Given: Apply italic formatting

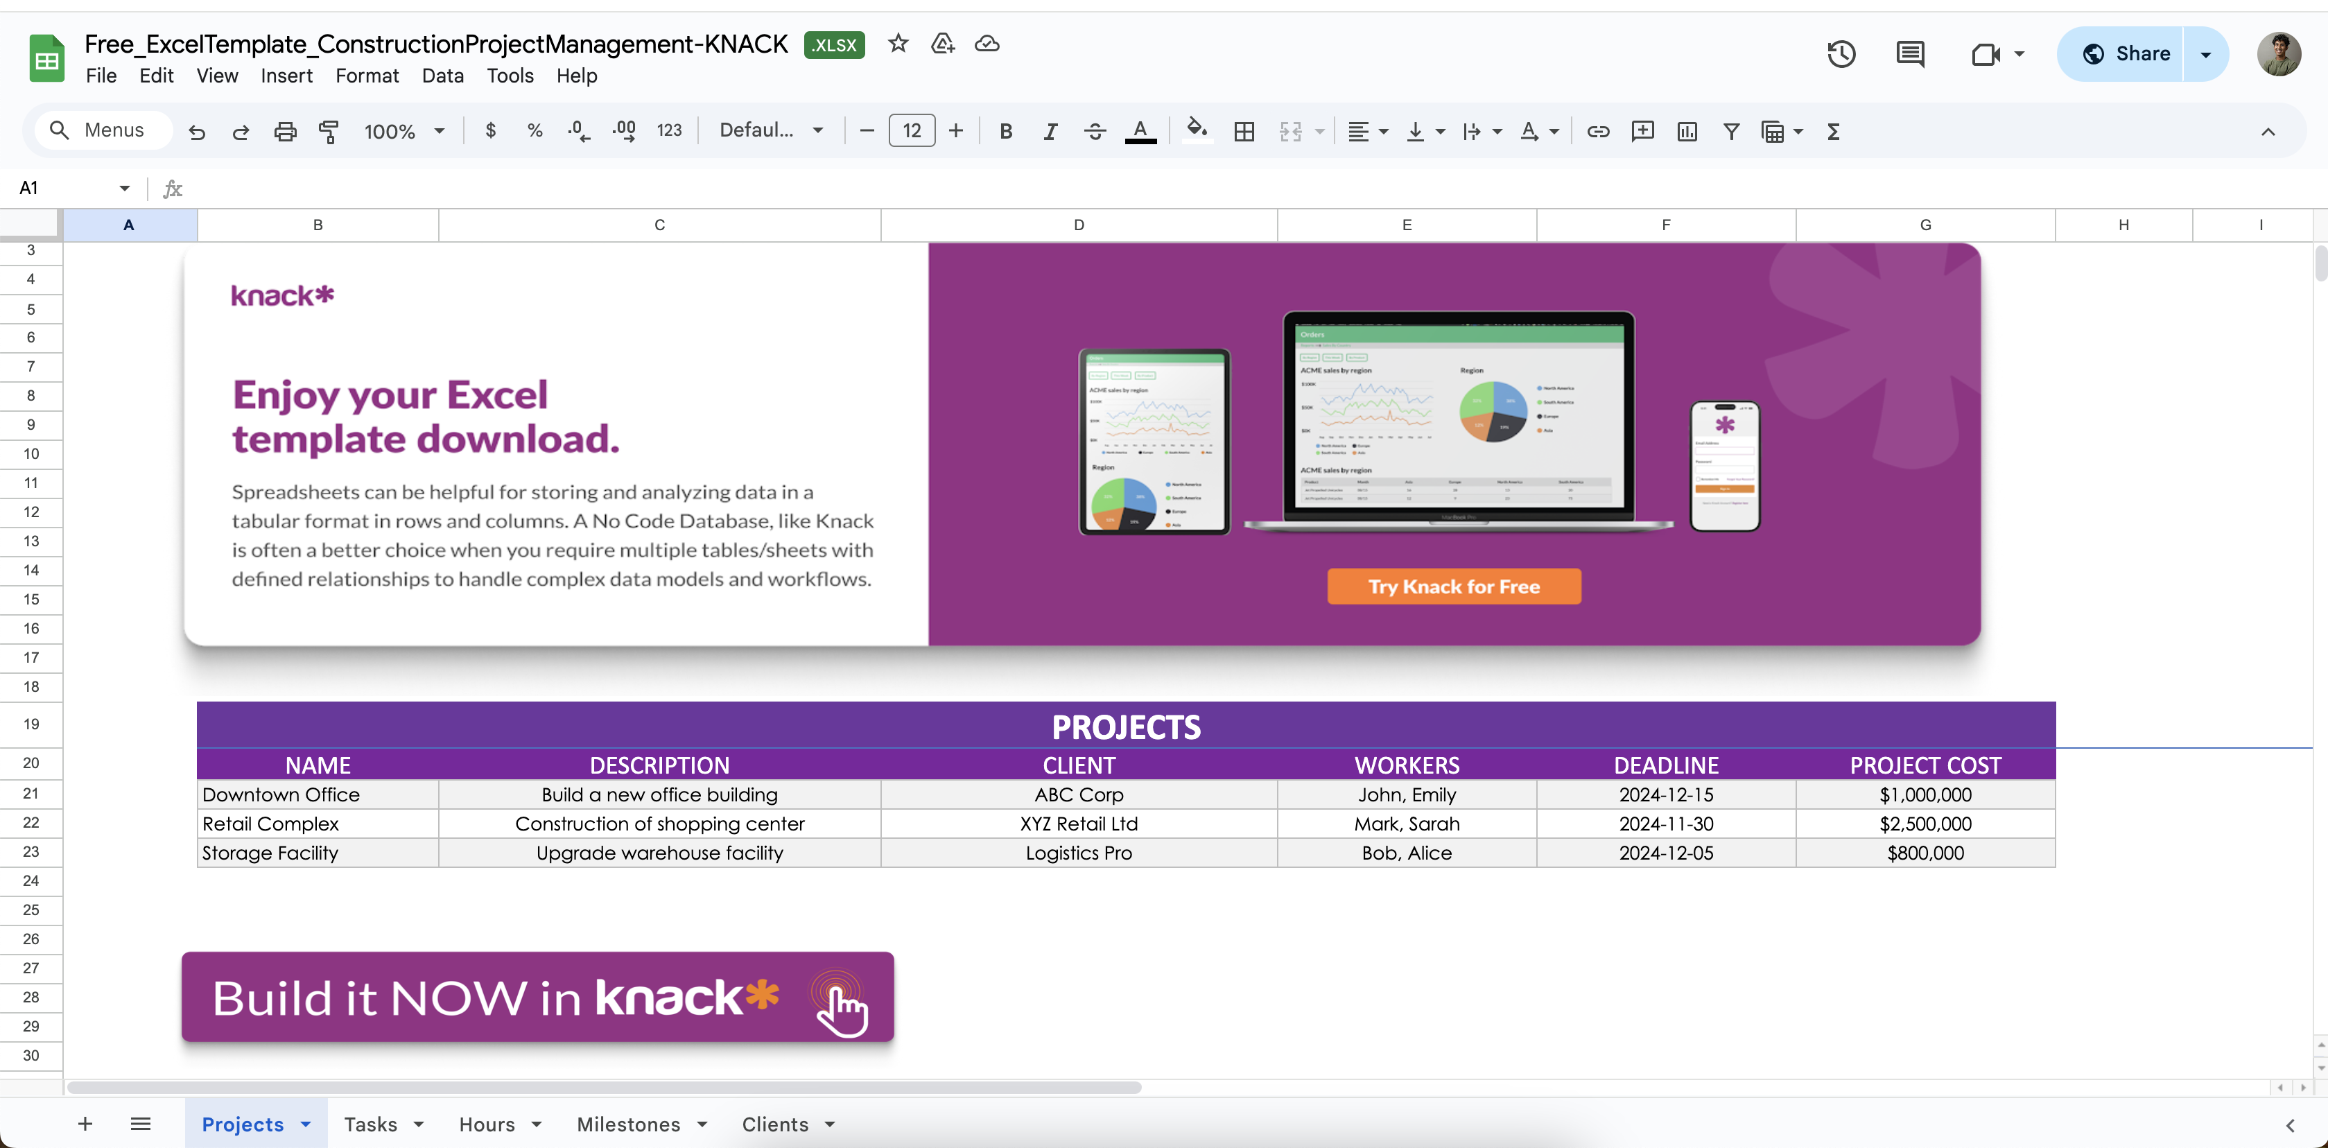Looking at the screenshot, I should (x=1050, y=131).
